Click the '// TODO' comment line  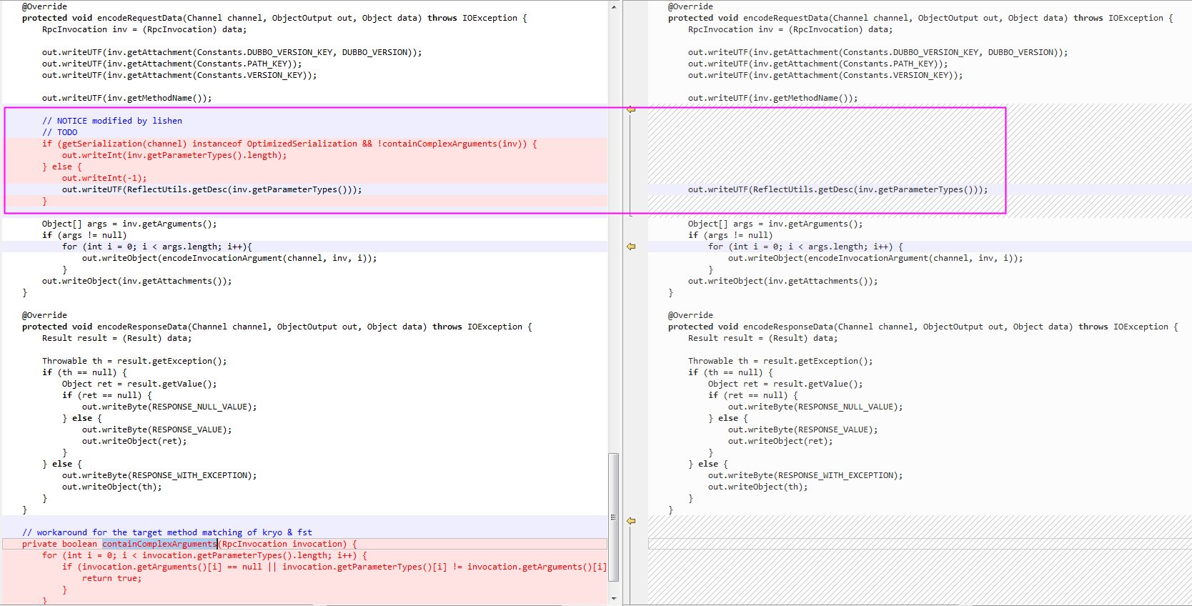click(x=59, y=132)
